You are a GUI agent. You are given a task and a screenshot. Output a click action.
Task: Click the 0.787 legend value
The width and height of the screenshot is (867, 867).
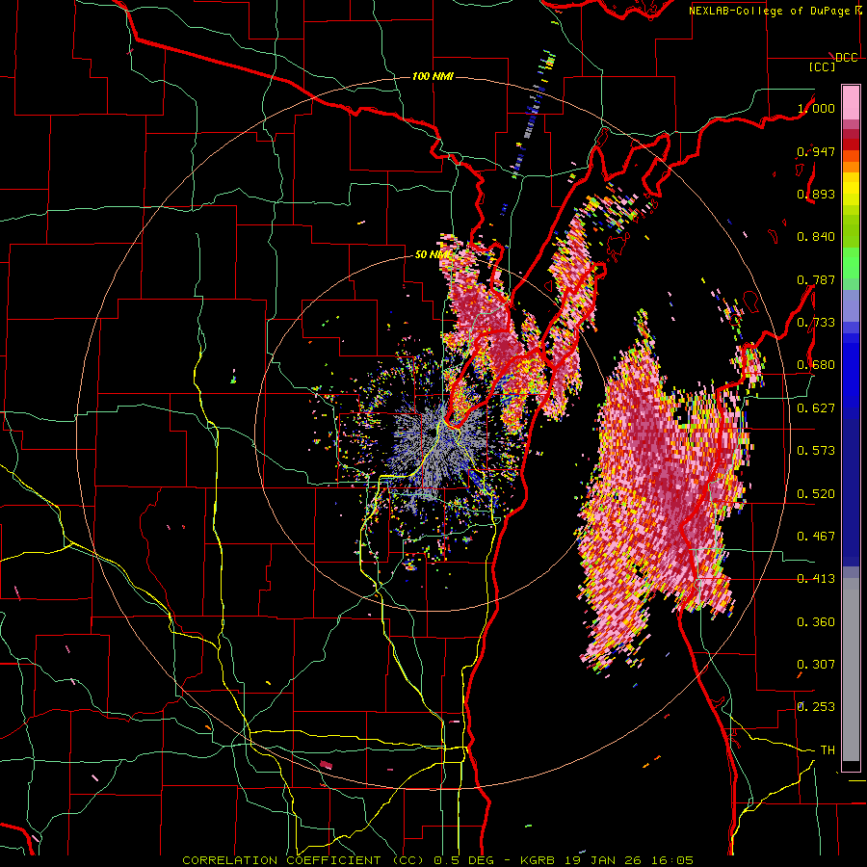point(816,279)
